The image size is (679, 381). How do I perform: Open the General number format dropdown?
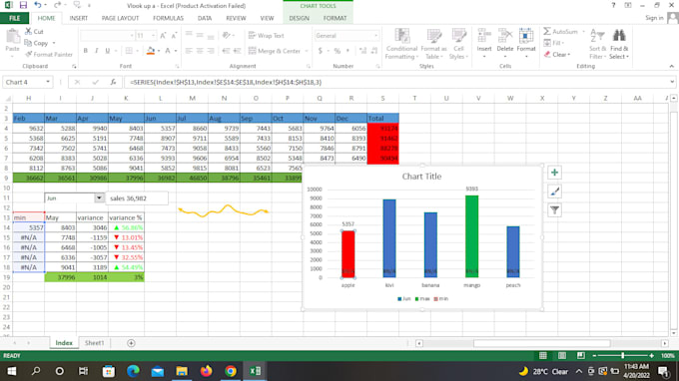point(375,36)
